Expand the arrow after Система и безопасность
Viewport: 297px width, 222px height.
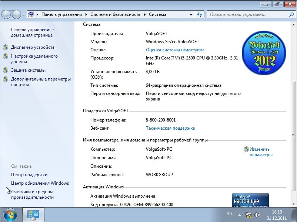(x=145, y=14)
